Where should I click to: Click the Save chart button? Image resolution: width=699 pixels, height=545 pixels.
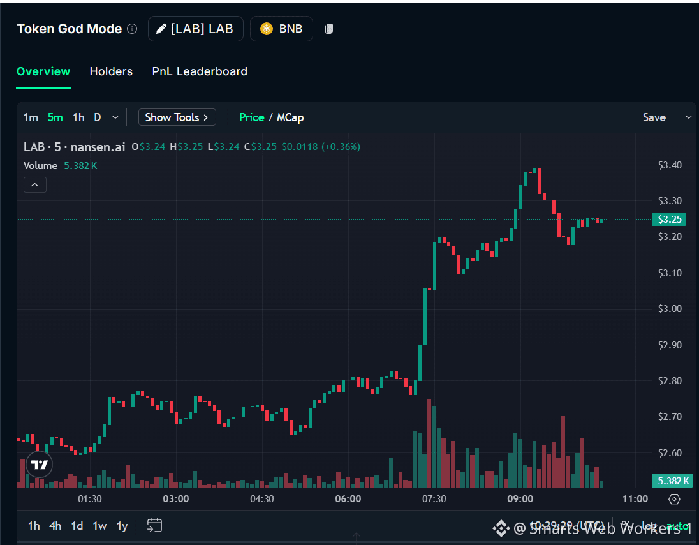click(x=654, y=117)
